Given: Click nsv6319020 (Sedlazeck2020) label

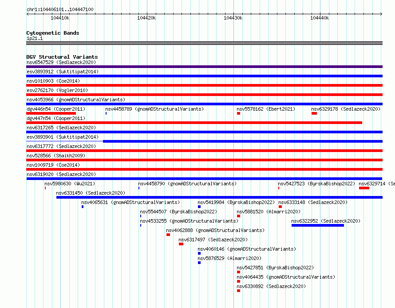Looking at the screenshot, I should tap(61, 174).
